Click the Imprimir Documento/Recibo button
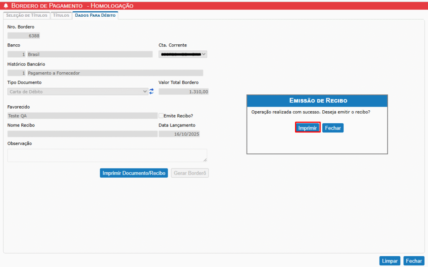428x267 pixels. 134,173
